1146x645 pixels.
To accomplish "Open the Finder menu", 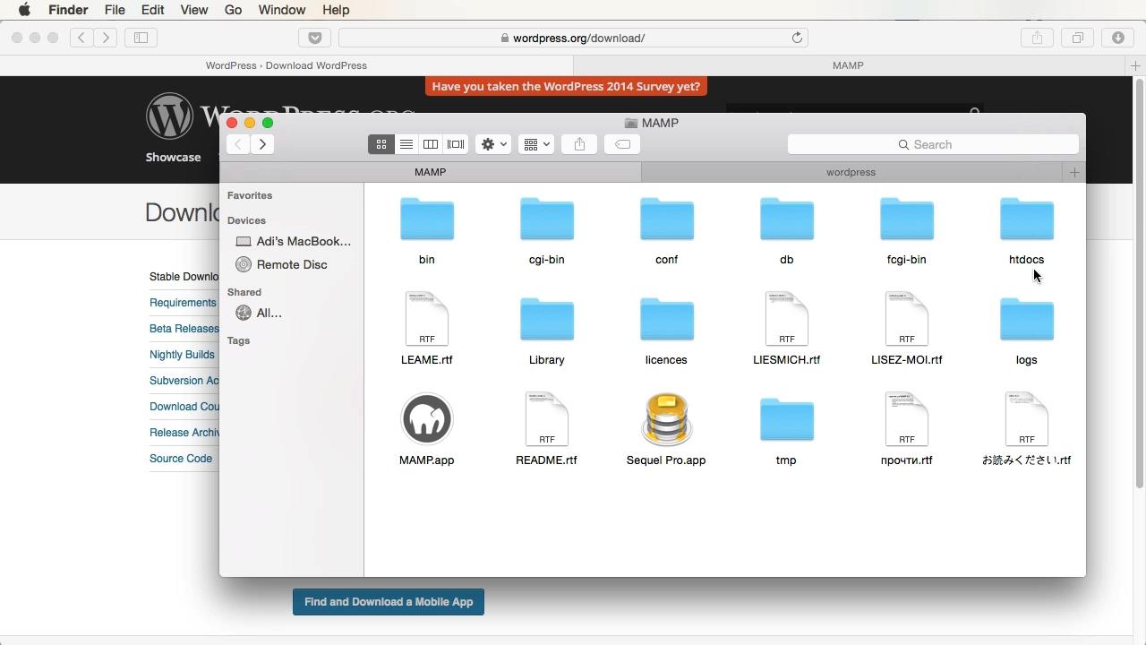I will (x=67, y=10).
